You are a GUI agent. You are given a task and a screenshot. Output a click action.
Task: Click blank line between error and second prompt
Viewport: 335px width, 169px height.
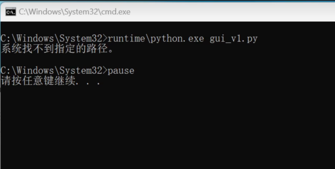167,60
